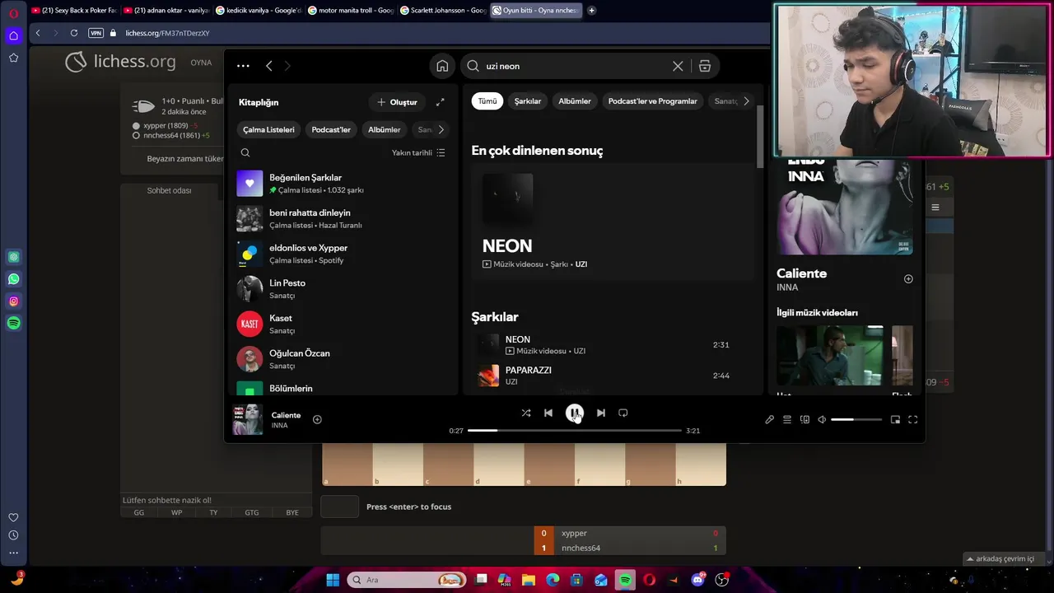Filter library by Podcast'ler
Screen dimensions: 1054x593
click(x=331, y=129)
